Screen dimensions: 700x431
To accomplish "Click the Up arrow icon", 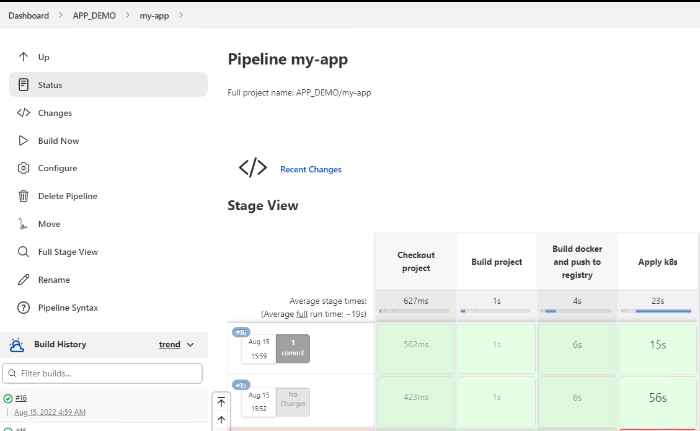I will (24, 57).
